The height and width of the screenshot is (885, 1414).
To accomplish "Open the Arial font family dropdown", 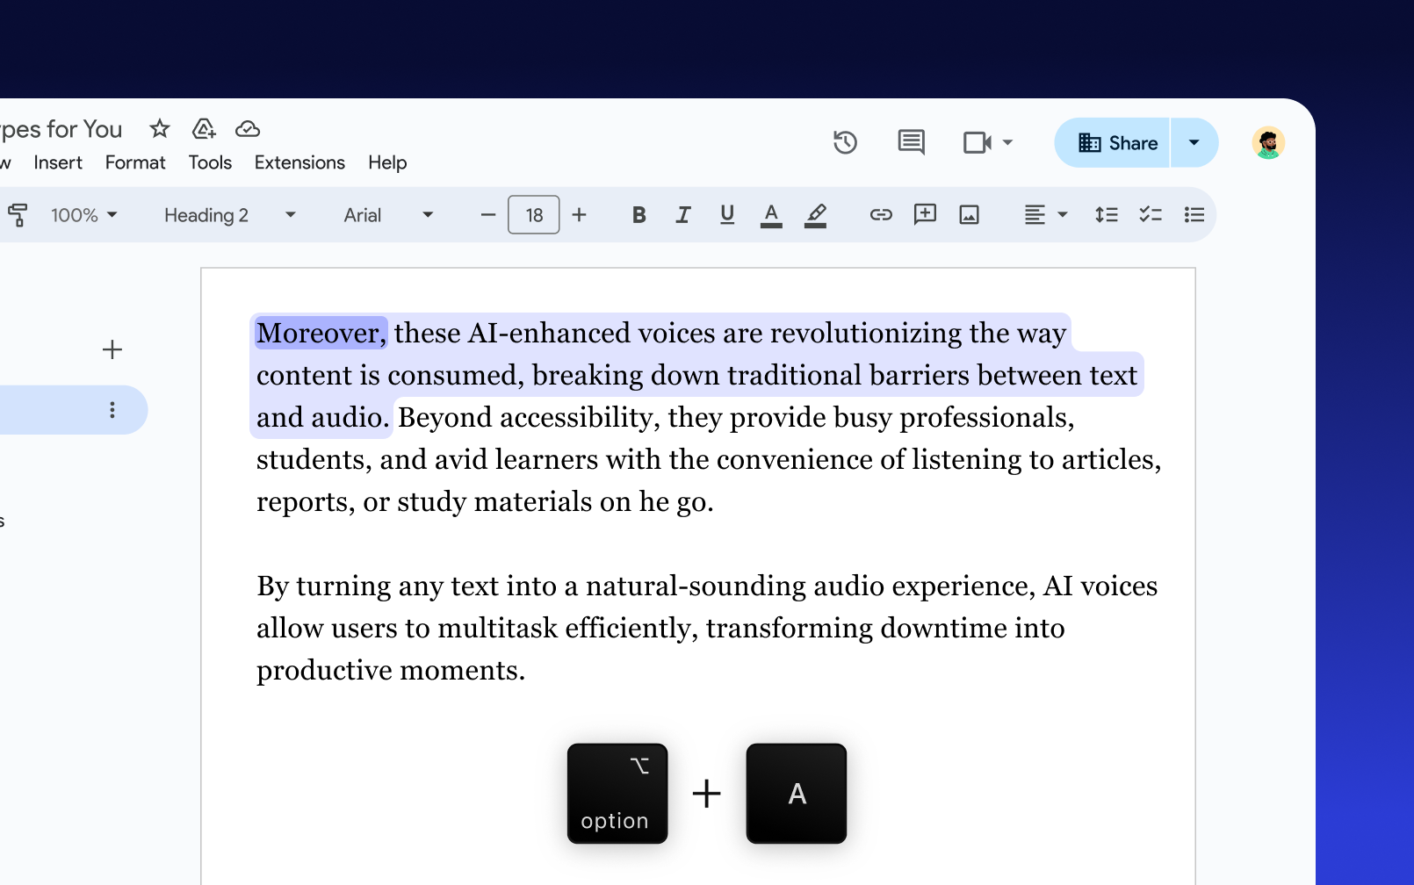I will click(x=428, y=214).
